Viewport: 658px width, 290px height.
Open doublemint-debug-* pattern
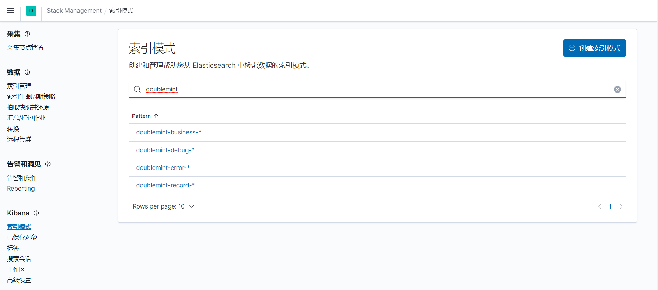(165, 150)
